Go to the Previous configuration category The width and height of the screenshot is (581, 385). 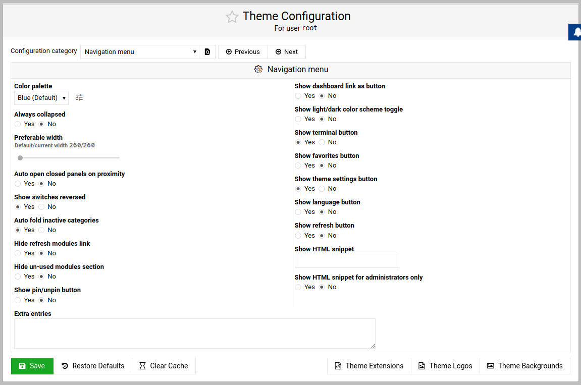coord(243,52)
